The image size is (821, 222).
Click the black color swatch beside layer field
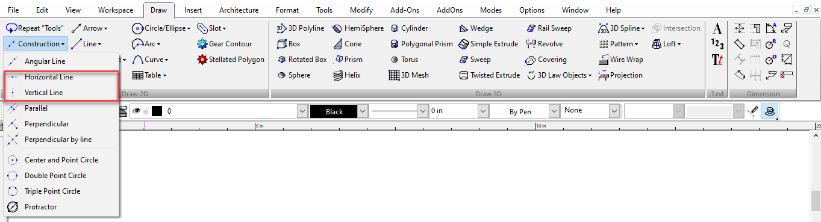157,111
